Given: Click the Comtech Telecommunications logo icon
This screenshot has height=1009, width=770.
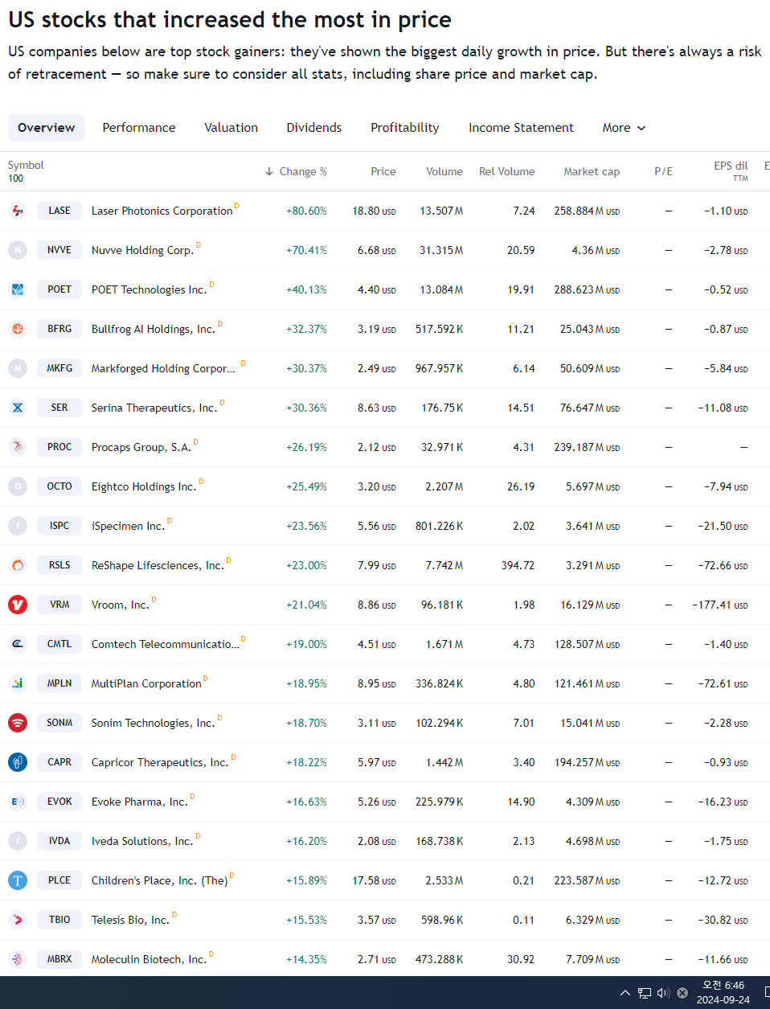Looking at the screenshot, I should click(x=18, y=644).
